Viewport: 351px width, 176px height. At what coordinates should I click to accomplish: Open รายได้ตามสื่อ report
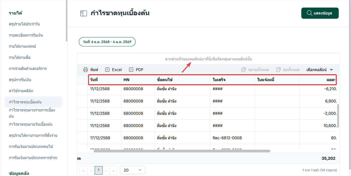(20, 57)
